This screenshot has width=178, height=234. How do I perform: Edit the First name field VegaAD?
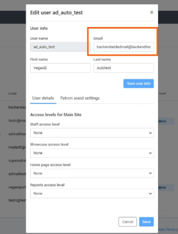(60, 68)
